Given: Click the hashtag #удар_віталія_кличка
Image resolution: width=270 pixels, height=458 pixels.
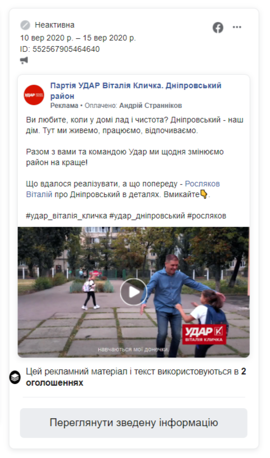Looking at the screenshot, I should tap(67, 216).
